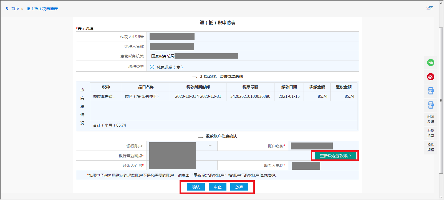
Task: Open 退（抵）税申请表 breadcrumb link
Action: [42, 9]
